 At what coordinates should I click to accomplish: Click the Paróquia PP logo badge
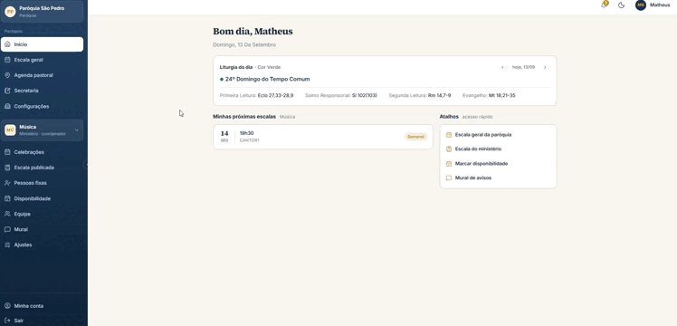pyautogui.click(x=10, y=12)
